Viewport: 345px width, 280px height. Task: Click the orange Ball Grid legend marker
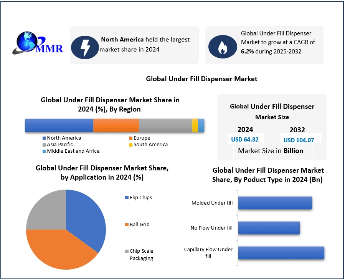pyautogui.click(x=127, y=225)
